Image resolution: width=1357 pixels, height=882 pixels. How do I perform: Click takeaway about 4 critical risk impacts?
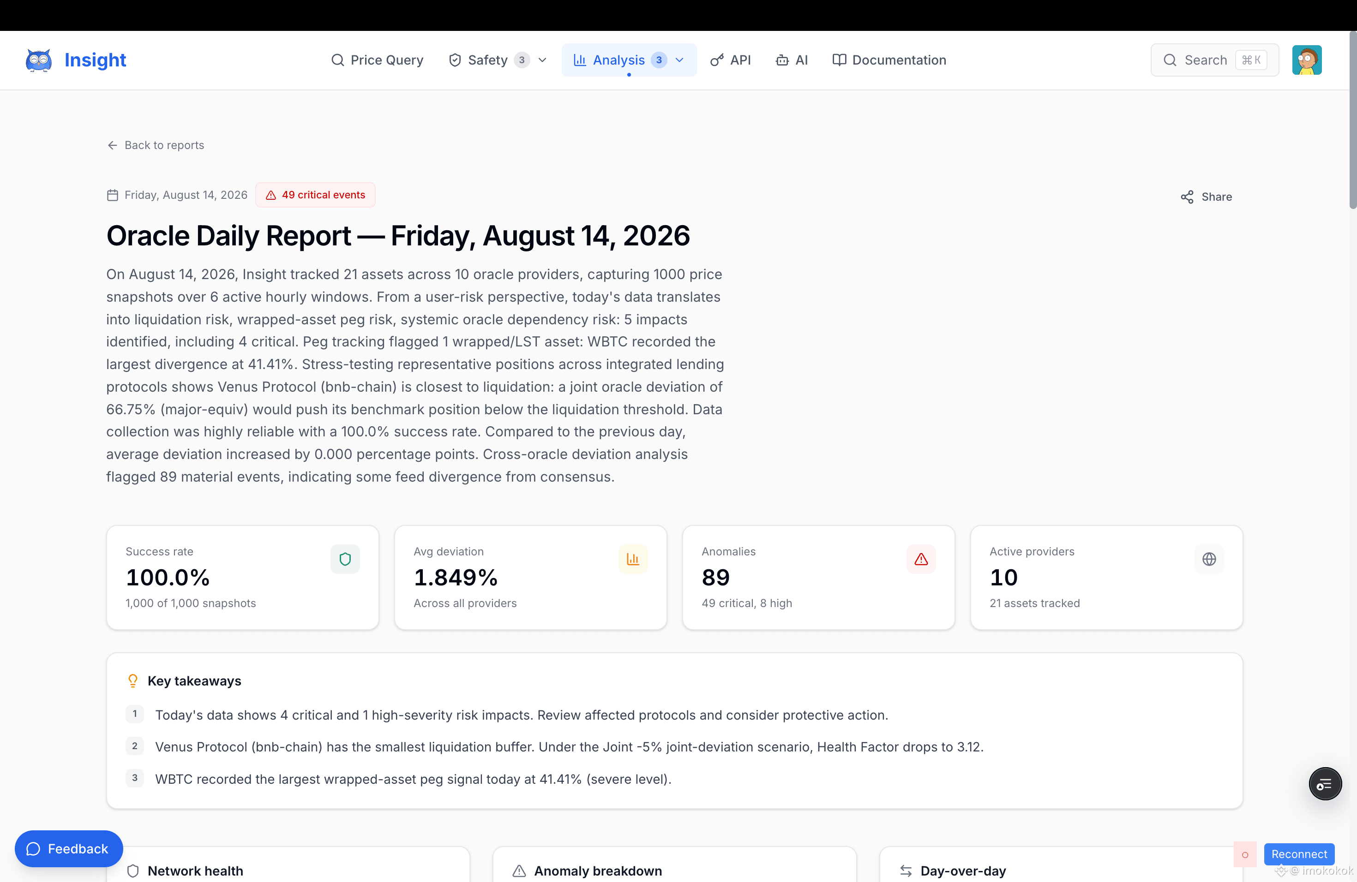(x=522, y=715)
